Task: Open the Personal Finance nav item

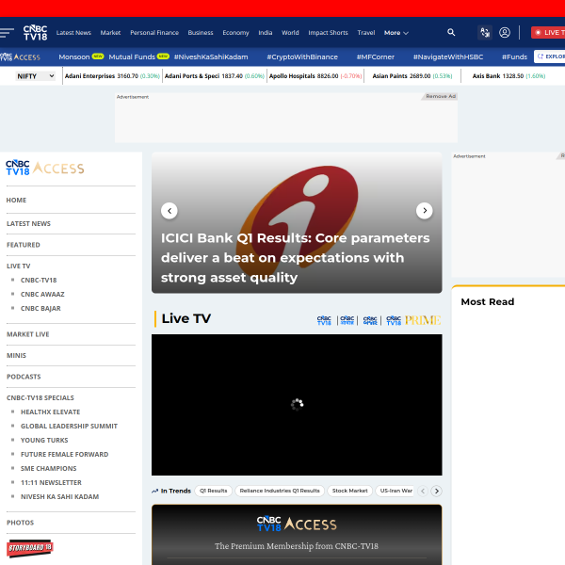Action: [154, 33]
